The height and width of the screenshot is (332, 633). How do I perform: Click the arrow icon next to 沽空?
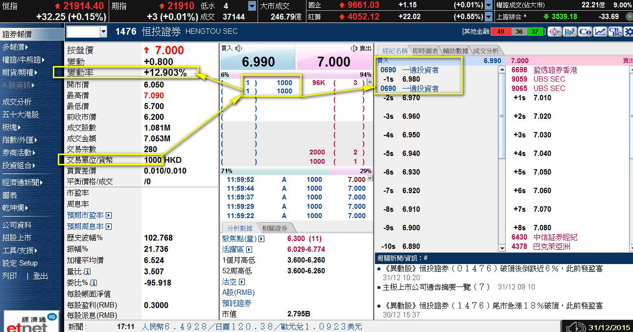click(x=241, y=282)
